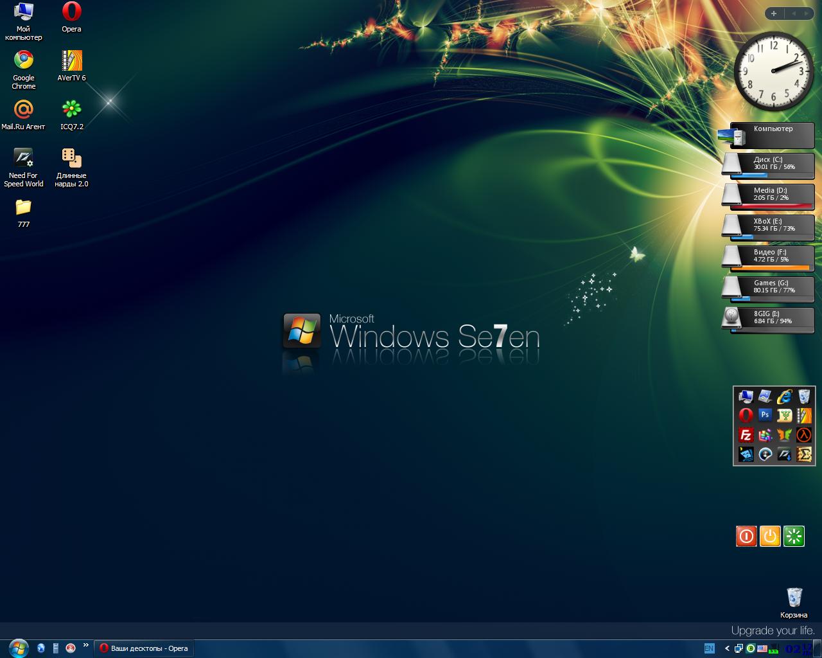This screenshot has height=658, width=822.
Task: Open the AVerTV 6 desktop icon
Action: tap(71, 61)
